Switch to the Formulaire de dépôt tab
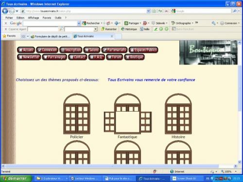This screenshot has width=243, height=182. click(51, 36)
